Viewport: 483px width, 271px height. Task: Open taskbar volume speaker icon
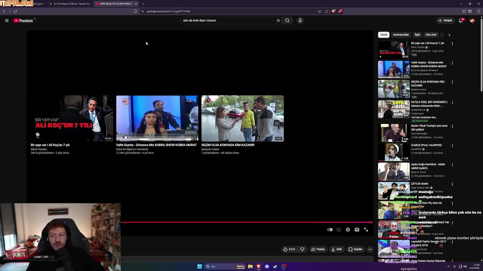coord(465,266)
